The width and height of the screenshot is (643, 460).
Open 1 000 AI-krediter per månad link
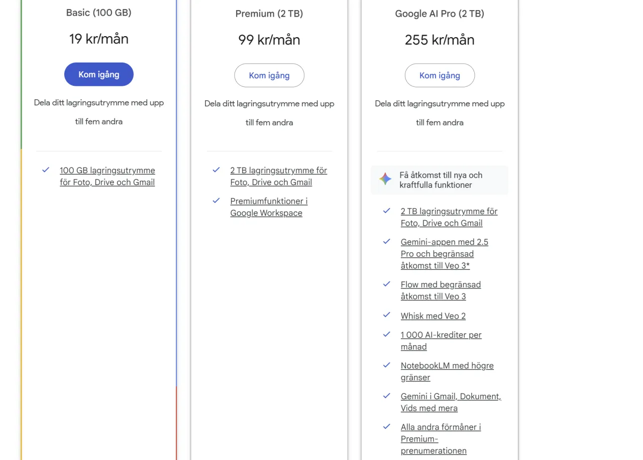441,341
